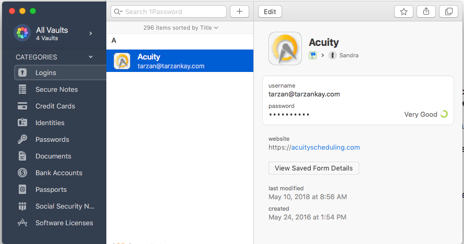Click the Social Security pillars icon
Viewport: 464px width, 244px height.
pyautogui.click(x=22, y=206)
